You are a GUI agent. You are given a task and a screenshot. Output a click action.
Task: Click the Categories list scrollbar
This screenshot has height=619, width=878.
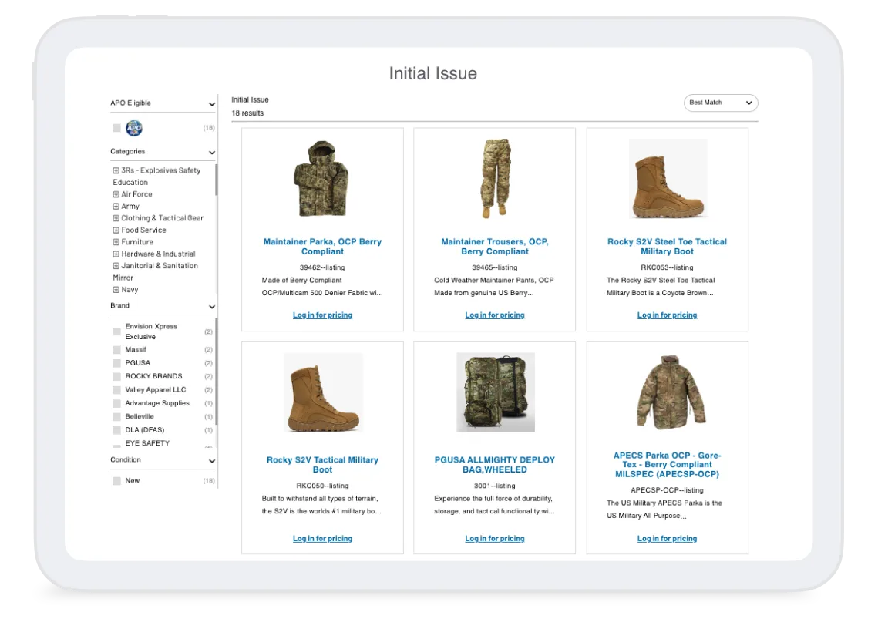click(x=216, y=180)
